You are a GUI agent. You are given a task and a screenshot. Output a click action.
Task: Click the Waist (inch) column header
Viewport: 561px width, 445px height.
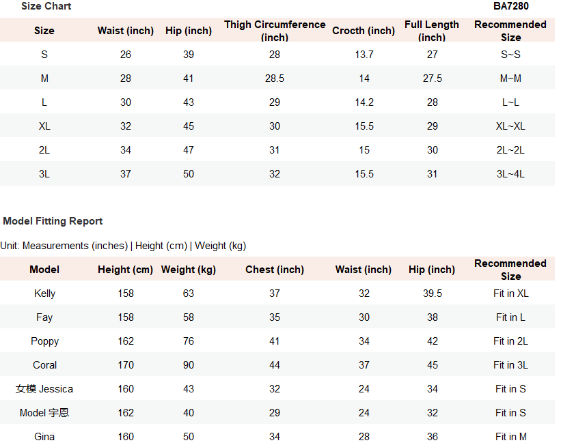pyautogui.click(x=126, y=31)
